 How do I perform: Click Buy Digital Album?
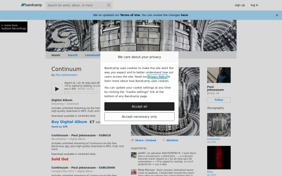(69, 122)
